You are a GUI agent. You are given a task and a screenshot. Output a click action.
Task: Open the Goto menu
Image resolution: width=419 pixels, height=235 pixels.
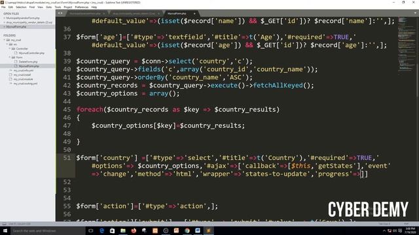(x=48, y=7)
